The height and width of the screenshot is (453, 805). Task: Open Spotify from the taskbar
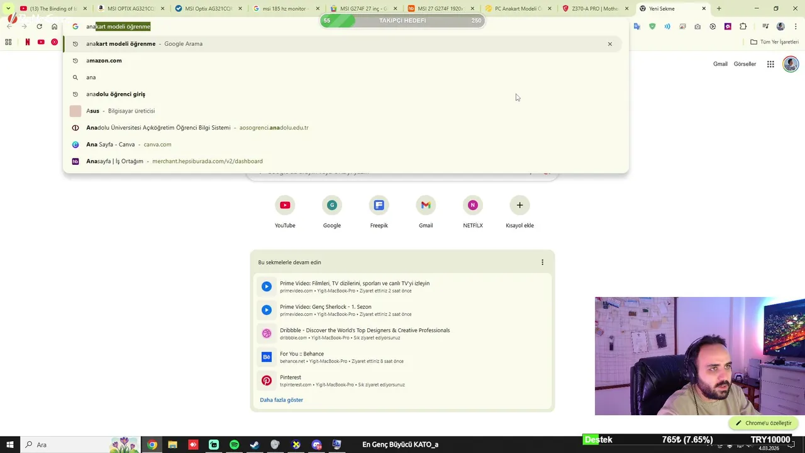click(234, 445)
